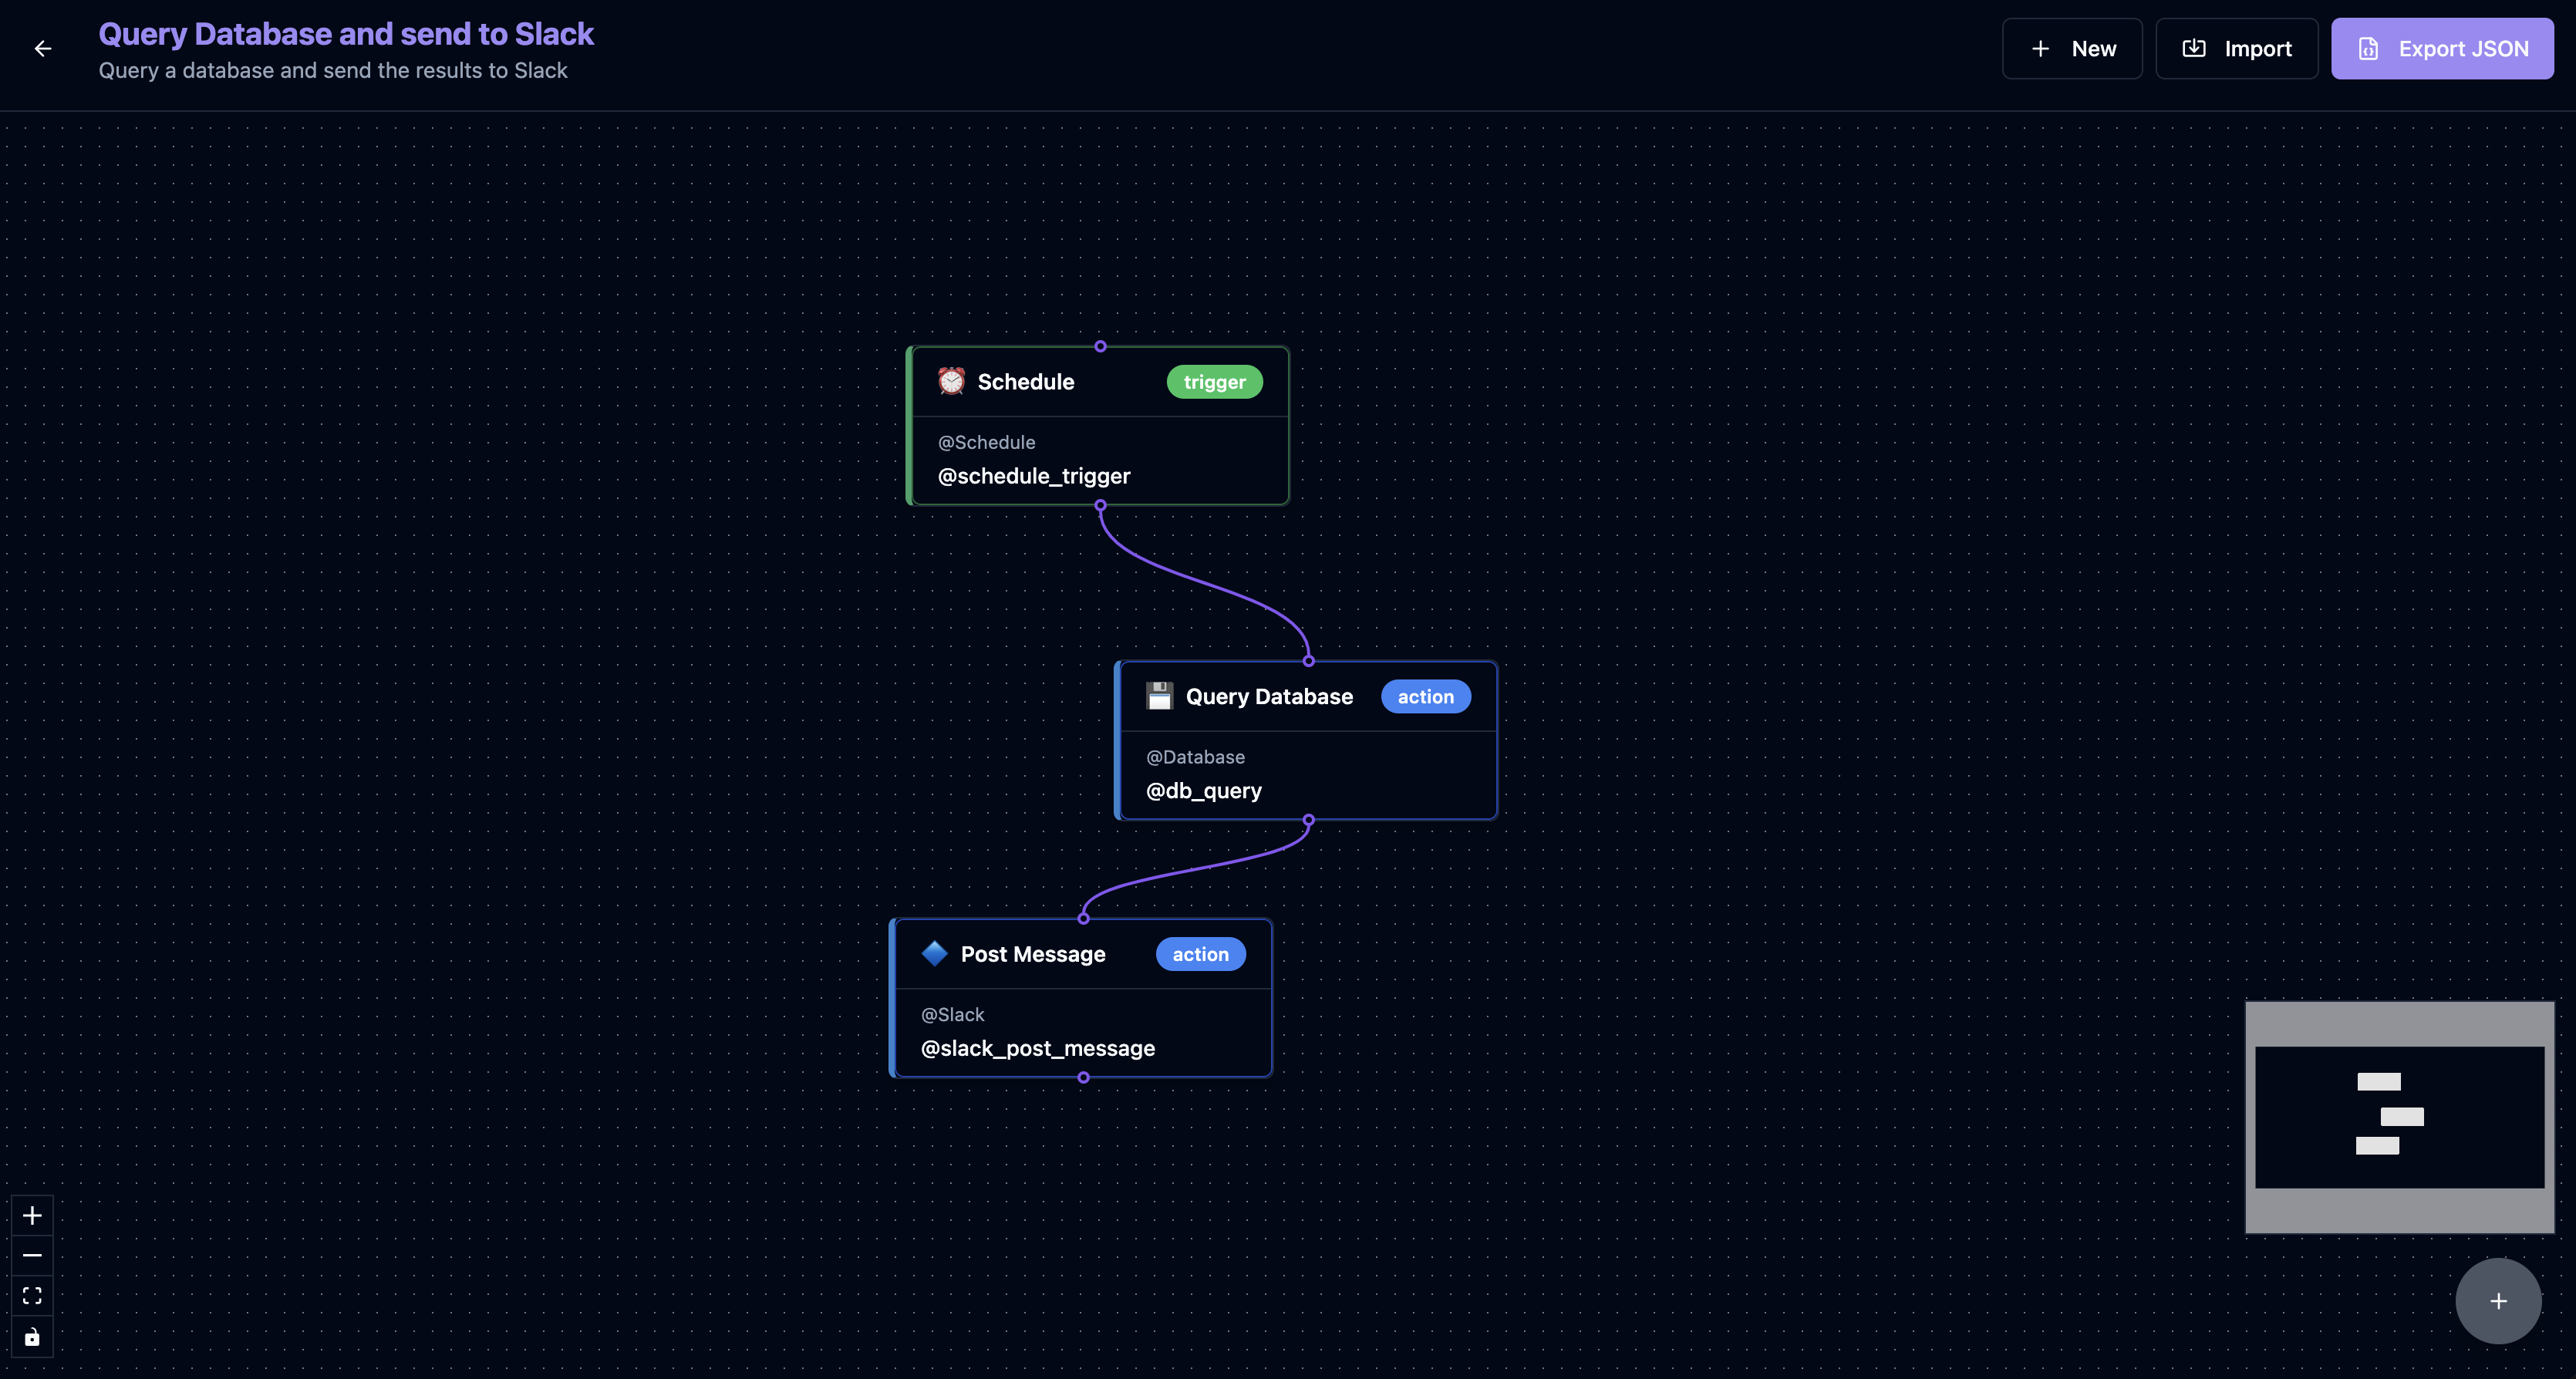Image resolution: width=2576 pixels, height=1379 pixels.
Task: Click the Post Message action badge
Action: pos(1200,954)
